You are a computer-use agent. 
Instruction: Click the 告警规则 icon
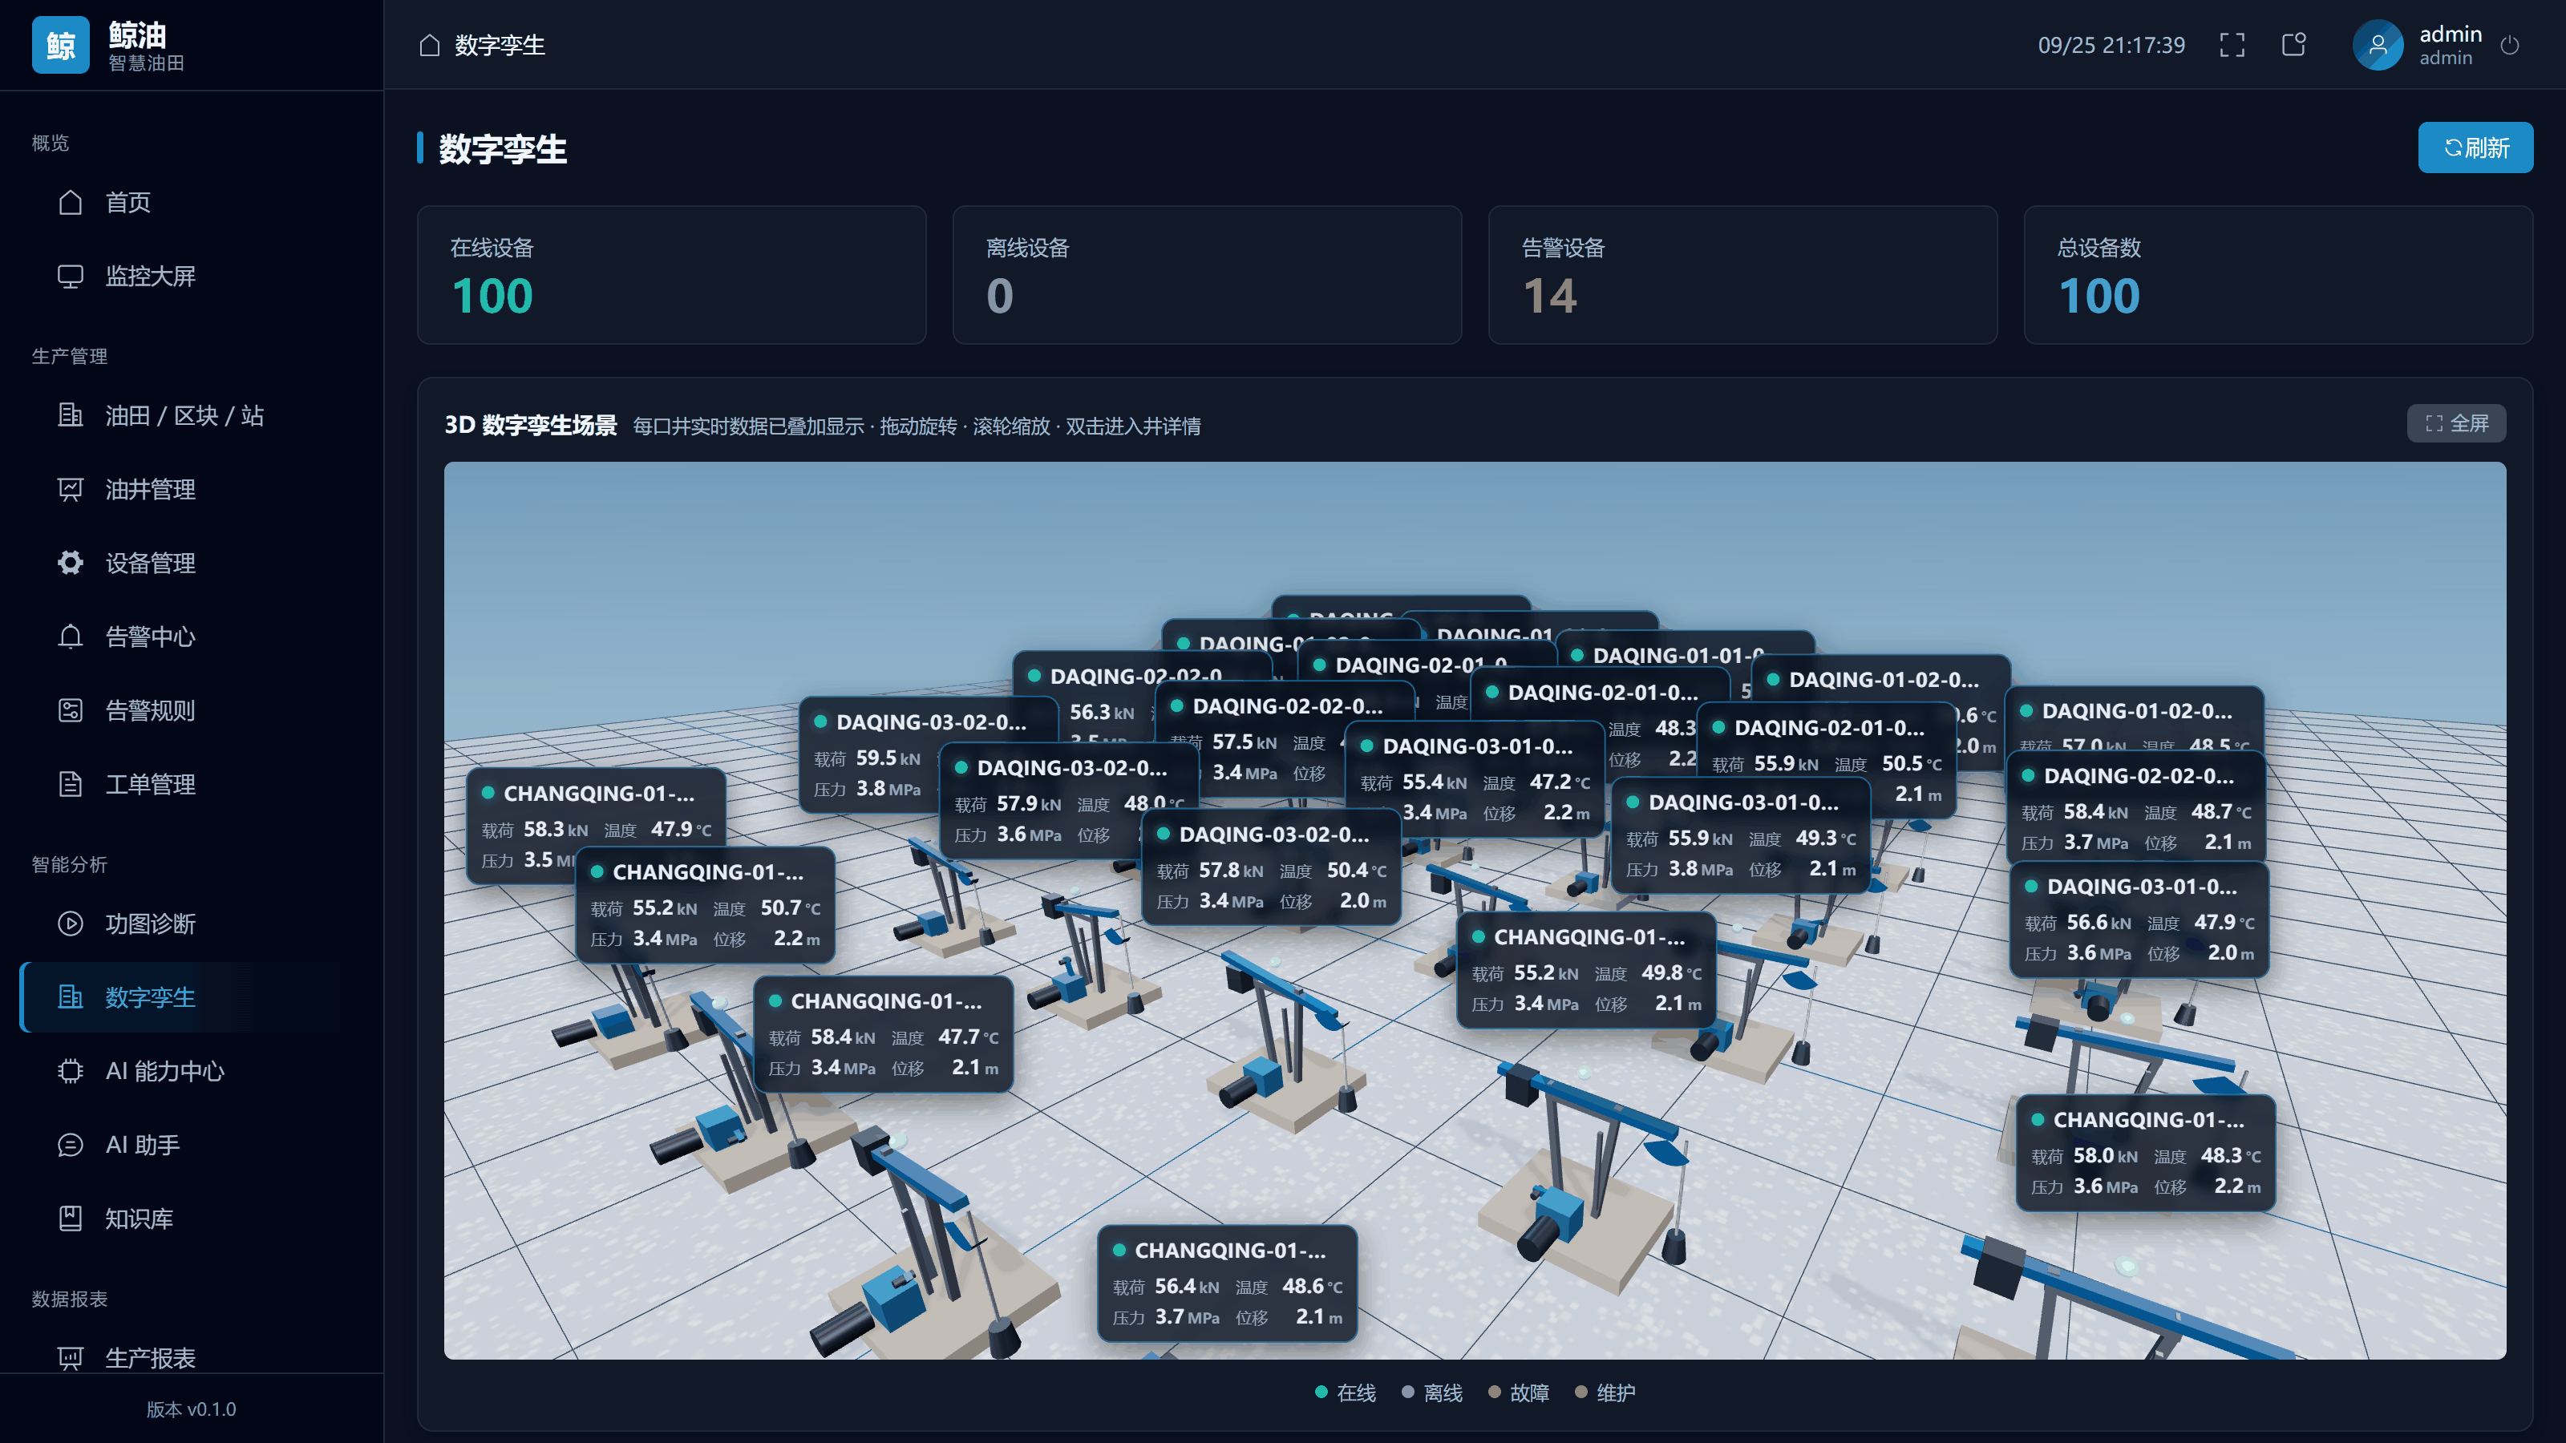coord(70,710)
